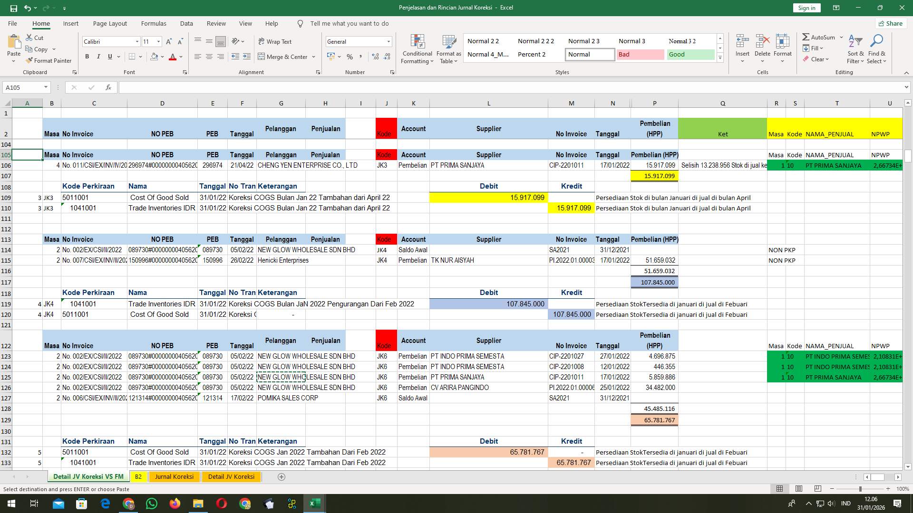Toggle italic formatting
913x513 pixels.
[98, 57]
